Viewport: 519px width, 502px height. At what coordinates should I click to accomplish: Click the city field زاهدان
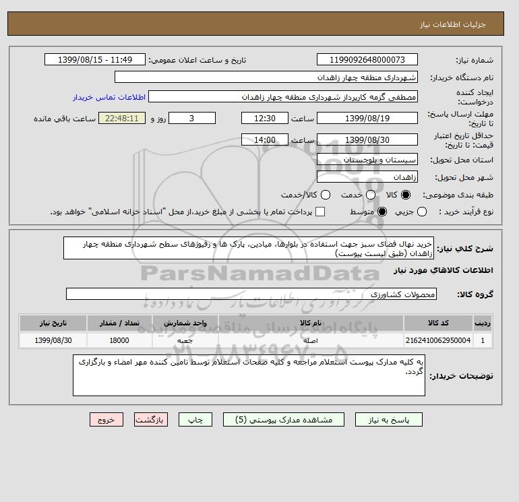tap(367, 177)
